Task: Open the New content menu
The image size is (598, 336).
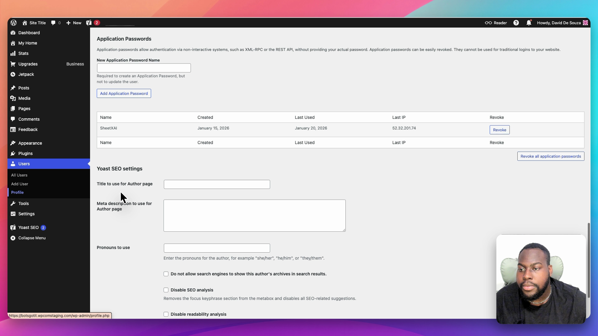Action: (x=74, y=23)
